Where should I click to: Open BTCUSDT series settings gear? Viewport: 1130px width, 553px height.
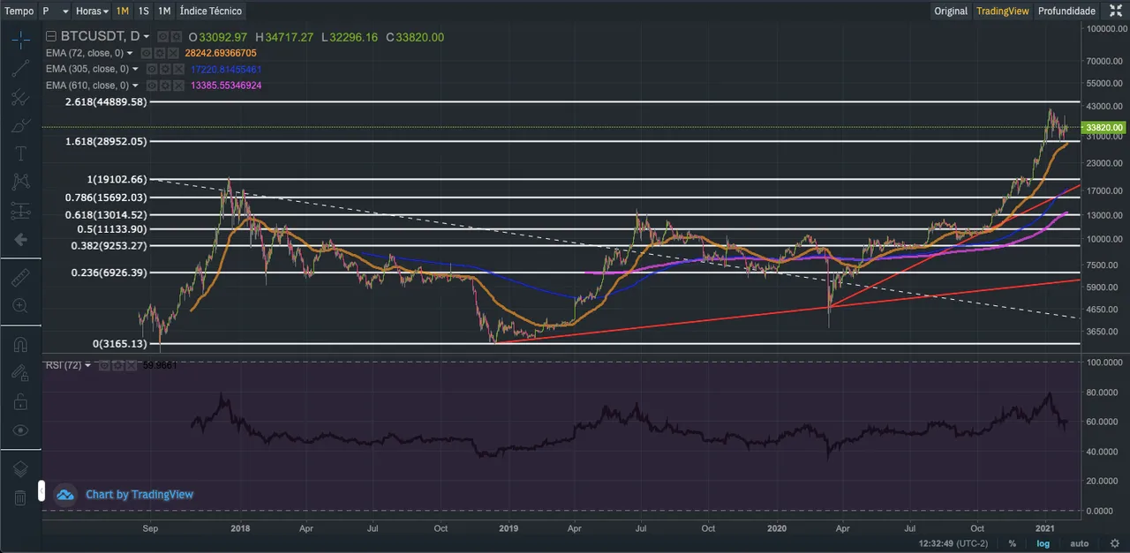(177, 37)
